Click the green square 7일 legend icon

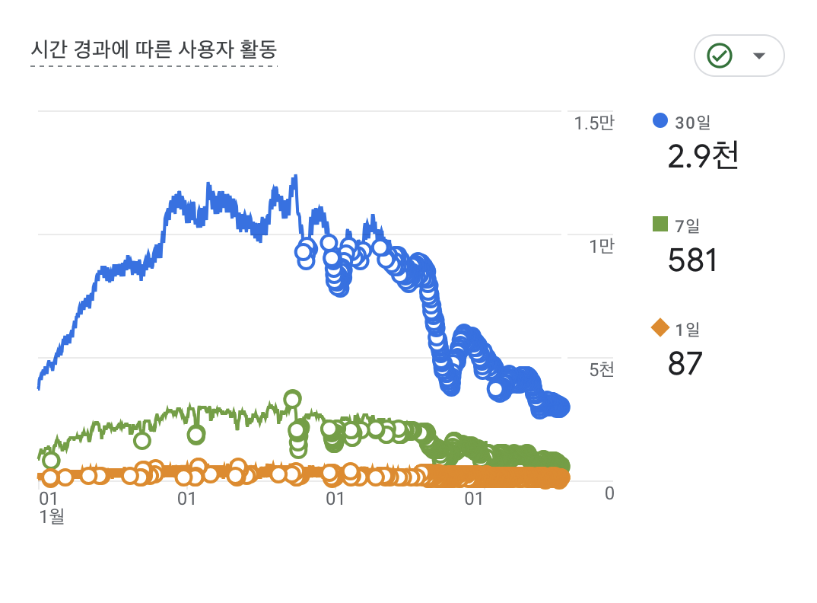pyautogui.click(x=660, y=224)
